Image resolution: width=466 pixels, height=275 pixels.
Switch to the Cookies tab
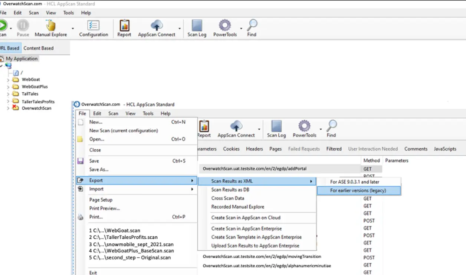click(x=231, y=149)
